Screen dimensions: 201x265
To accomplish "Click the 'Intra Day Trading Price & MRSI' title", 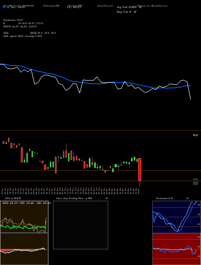I will [82, 198].
